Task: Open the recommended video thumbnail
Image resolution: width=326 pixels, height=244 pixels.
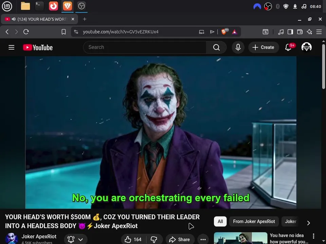Action: click(240, 238)
